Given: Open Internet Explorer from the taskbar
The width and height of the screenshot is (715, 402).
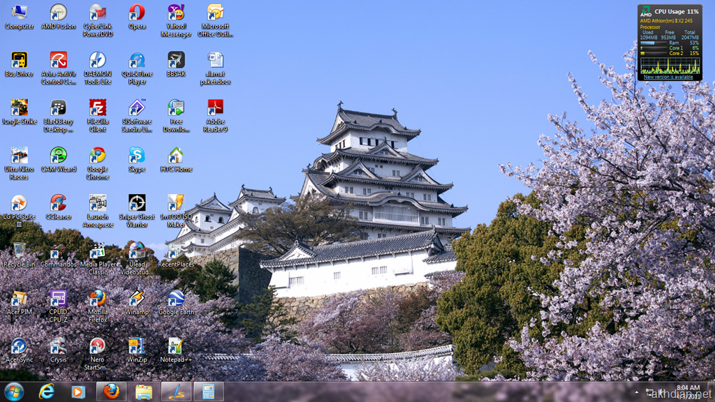Looking at the screenshot, I should (x=47, y=391).
